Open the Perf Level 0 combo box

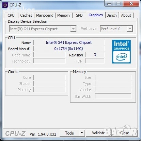pyautogui.click(x=116, y=29)
